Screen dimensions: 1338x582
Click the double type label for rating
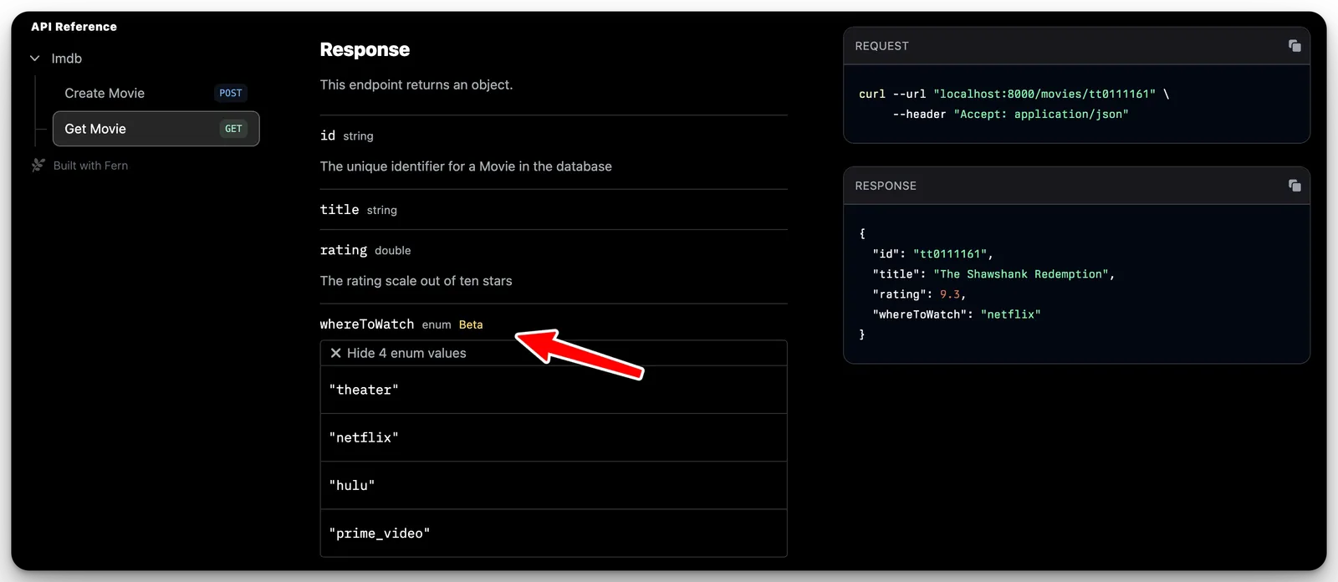(393, 251)
